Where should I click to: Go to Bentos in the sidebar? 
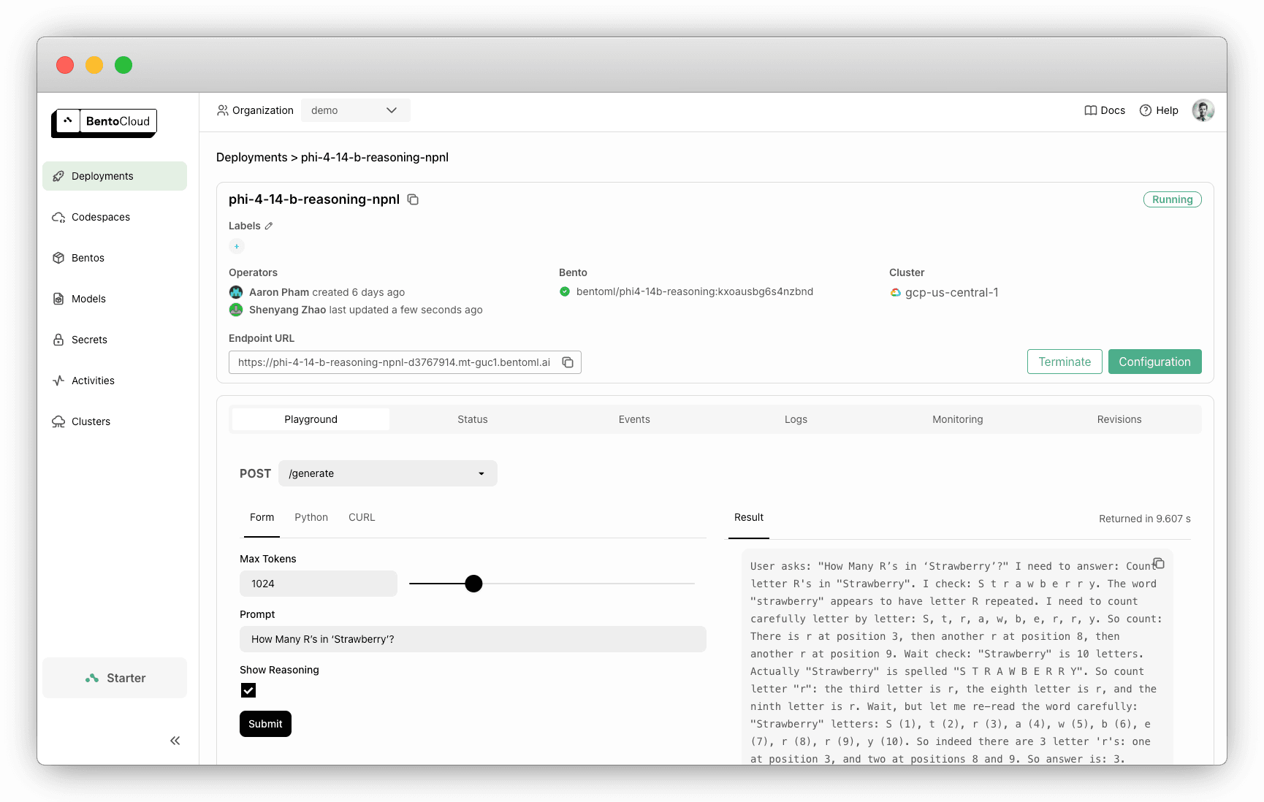tap(115, 258)
